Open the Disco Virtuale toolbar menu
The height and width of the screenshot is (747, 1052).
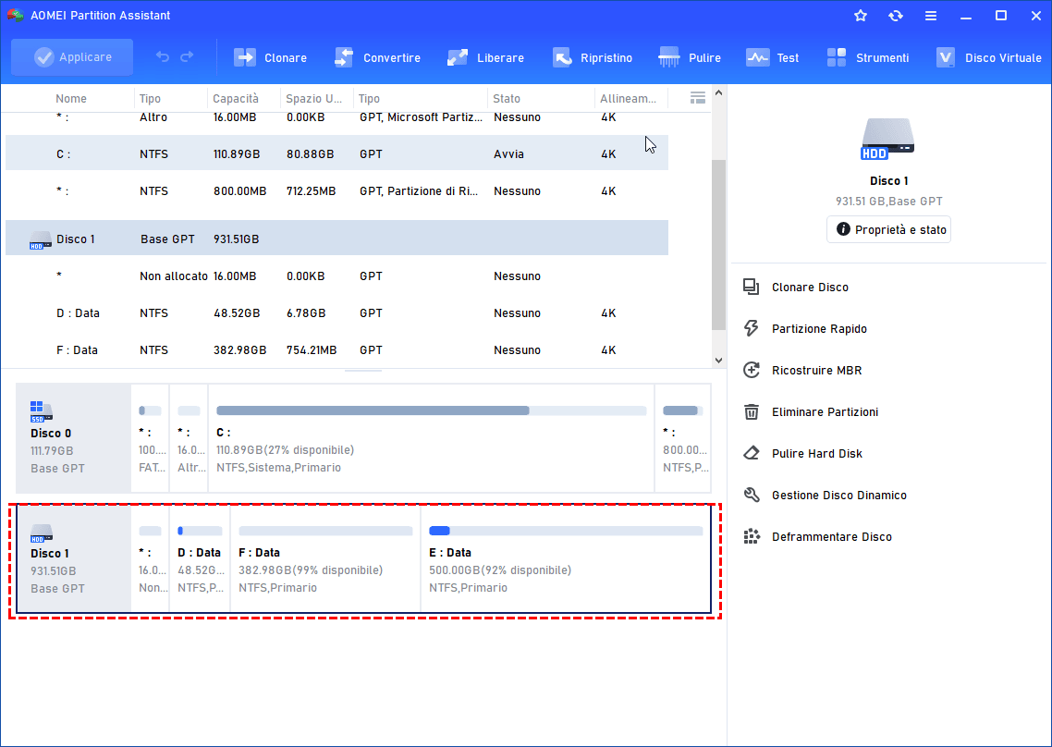(988, 57)
